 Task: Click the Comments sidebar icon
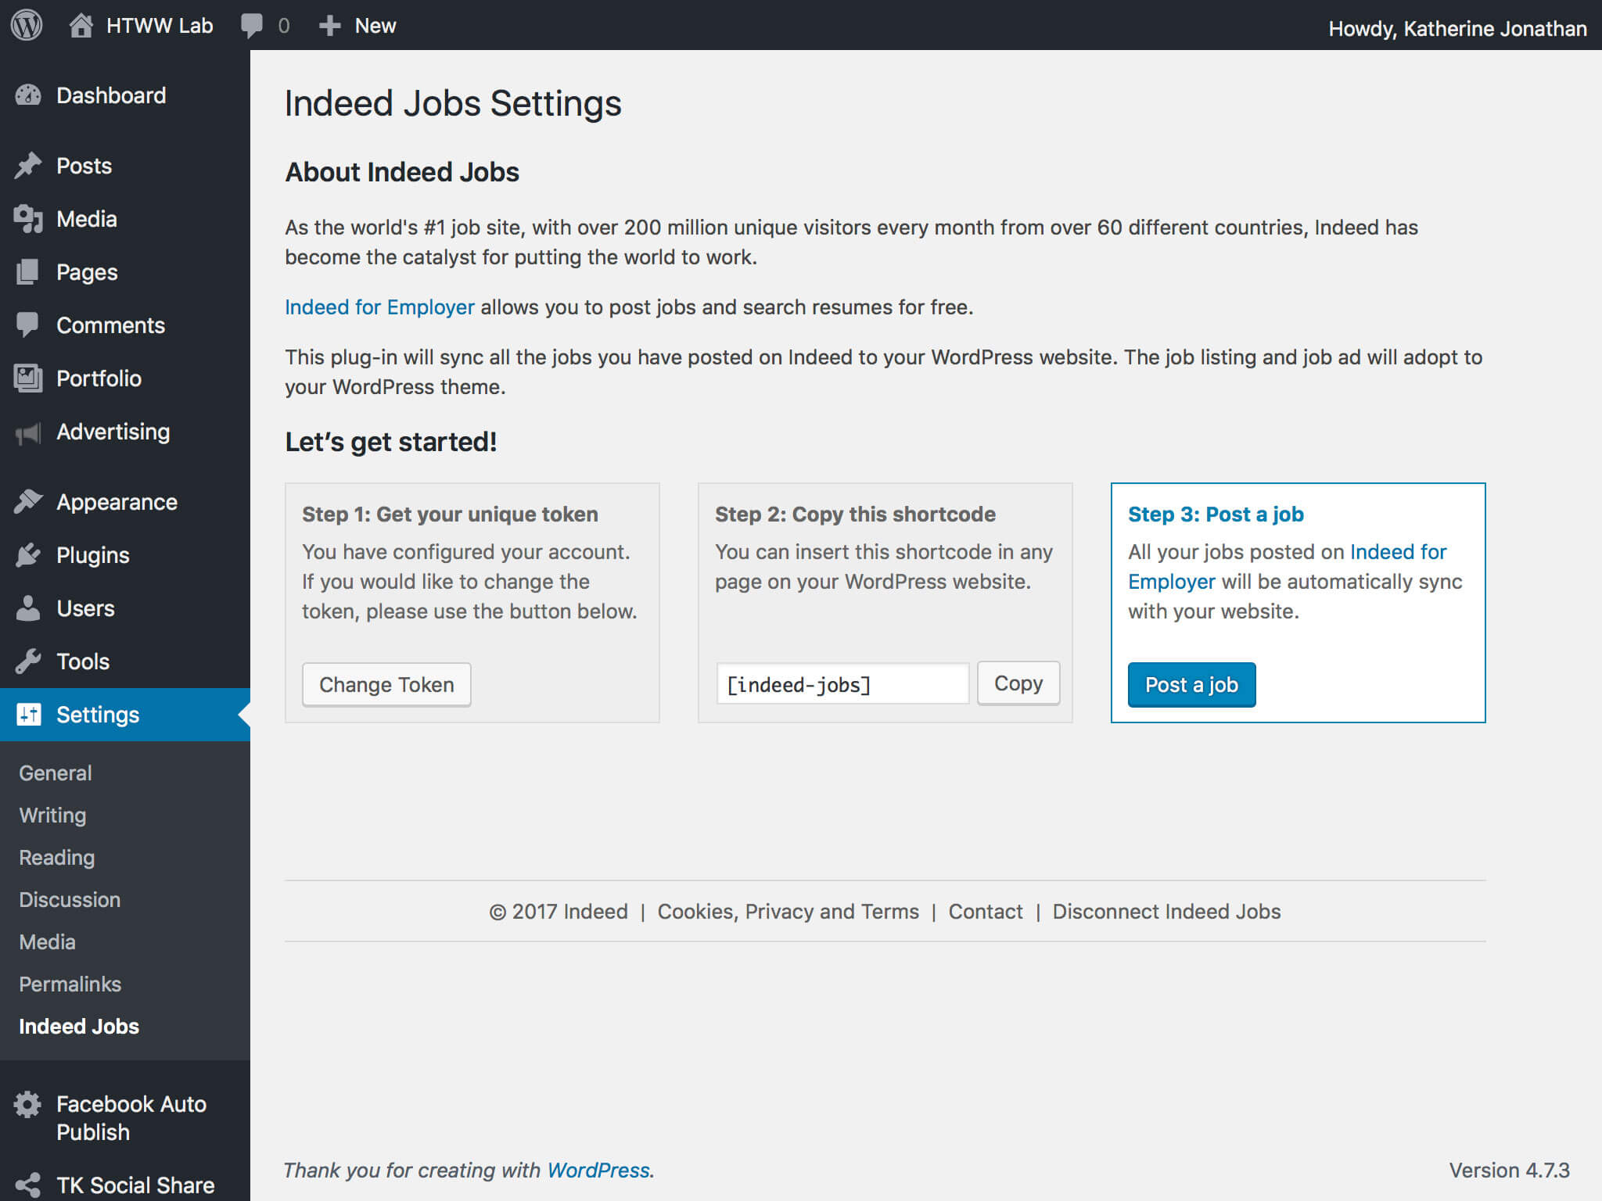[27, 327]
